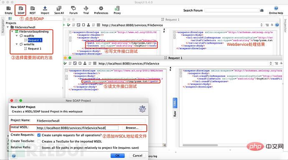Click OK in New SOAP Project dialog

[x=118, y=155]
